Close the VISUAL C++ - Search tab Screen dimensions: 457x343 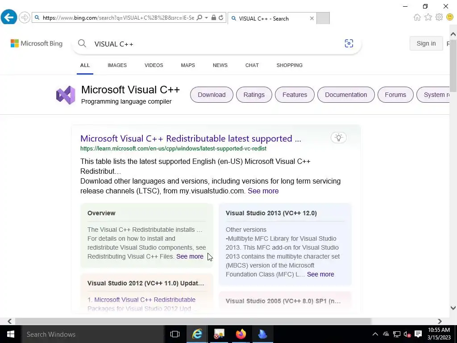pos(312,18)
